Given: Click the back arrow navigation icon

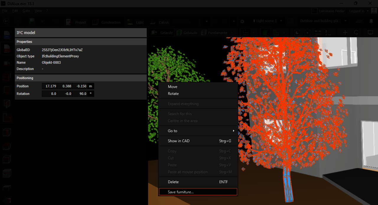Looking at the screenshot, I should click(6, 21).
